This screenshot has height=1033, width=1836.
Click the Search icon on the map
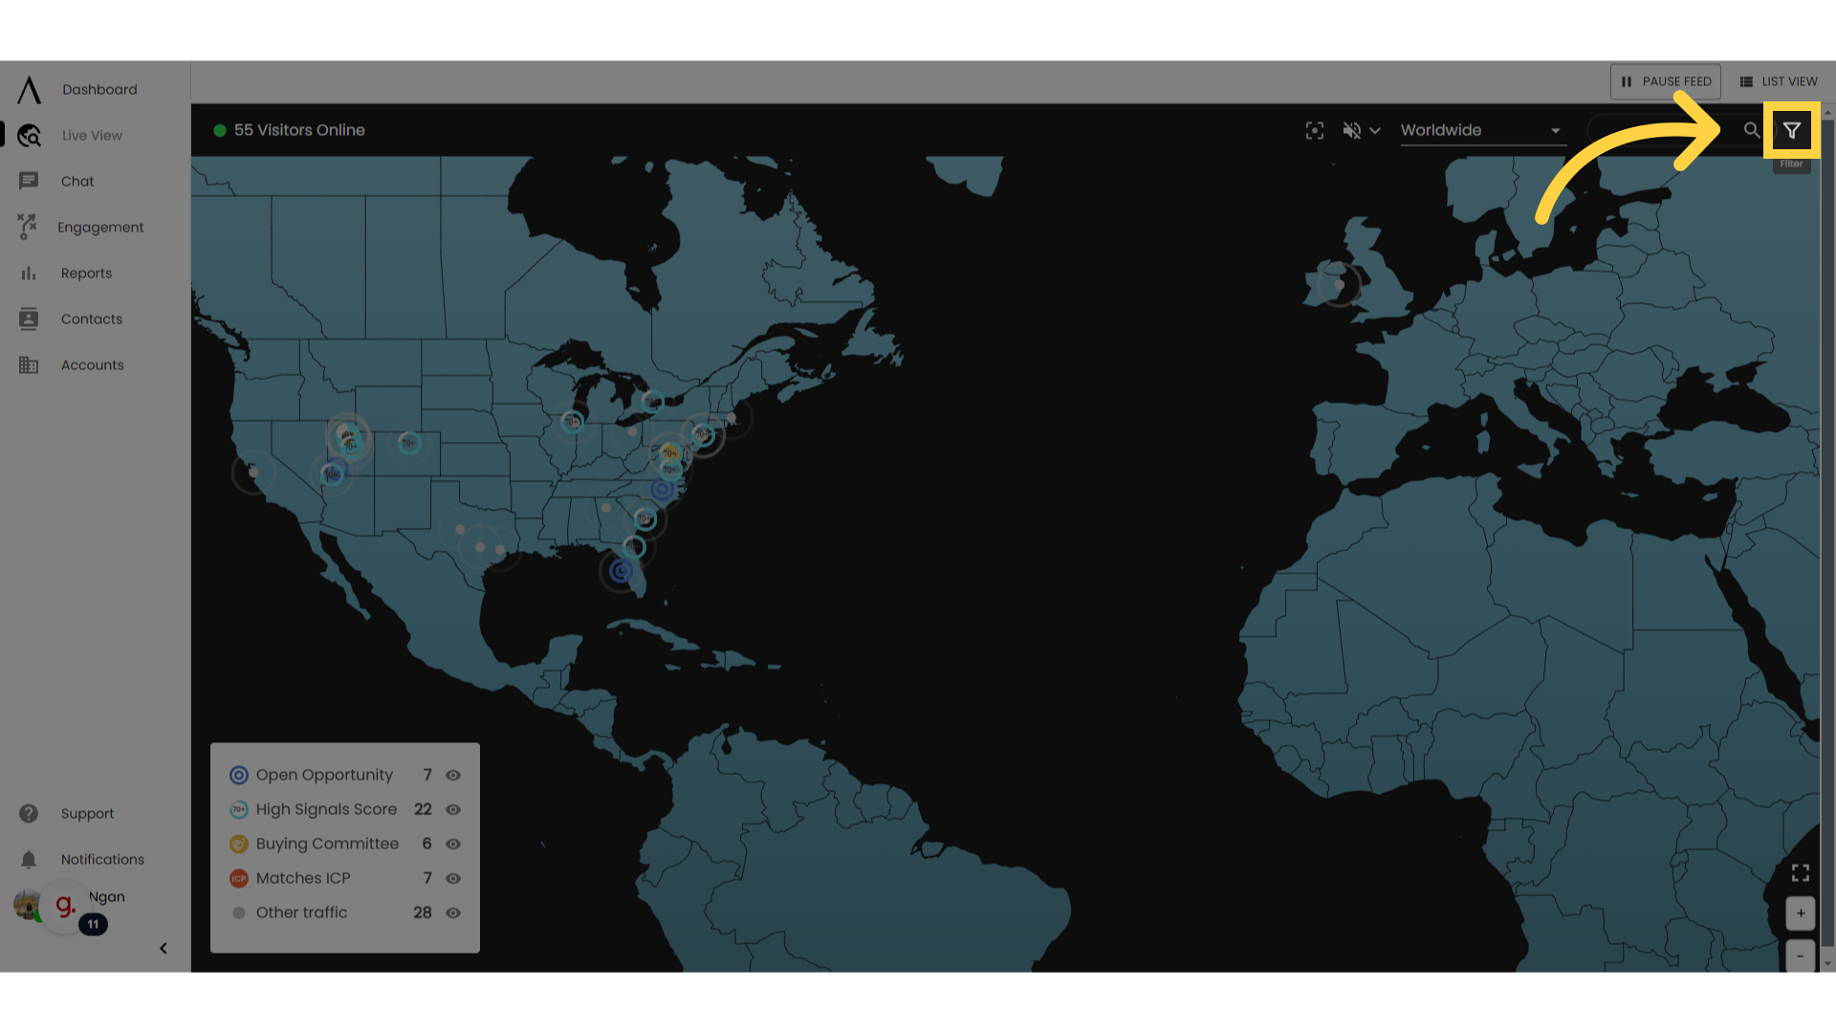click(x=1752, y=130)
